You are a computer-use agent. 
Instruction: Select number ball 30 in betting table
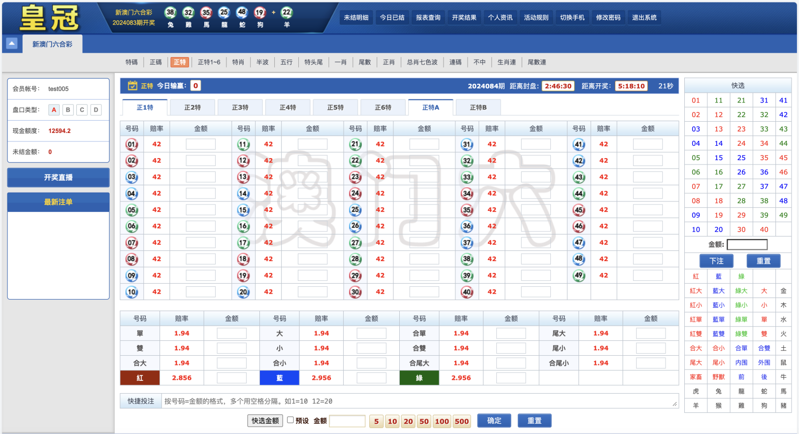coord(355,292)
